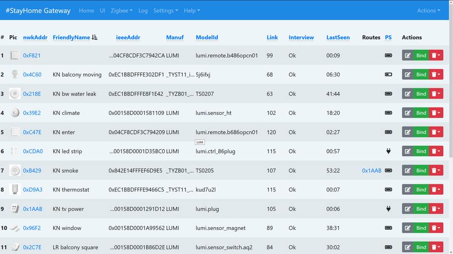Sort by Link column
Image resolution: width=453 pixels, height=254 pixels.
click(272, 38)
